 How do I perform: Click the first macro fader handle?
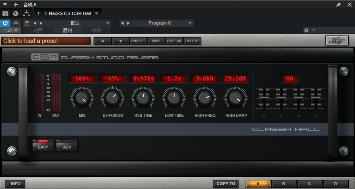(x=264, y=98)
